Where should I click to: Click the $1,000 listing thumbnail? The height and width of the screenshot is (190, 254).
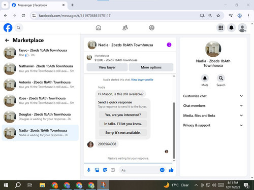pyautogui.click(x=89, y=57)
